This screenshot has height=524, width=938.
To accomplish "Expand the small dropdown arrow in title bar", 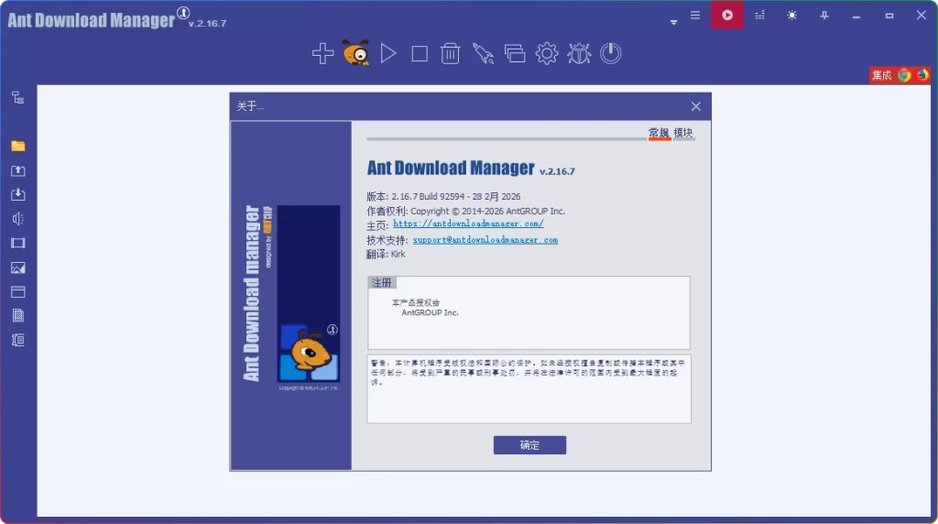I will point(673,22).
